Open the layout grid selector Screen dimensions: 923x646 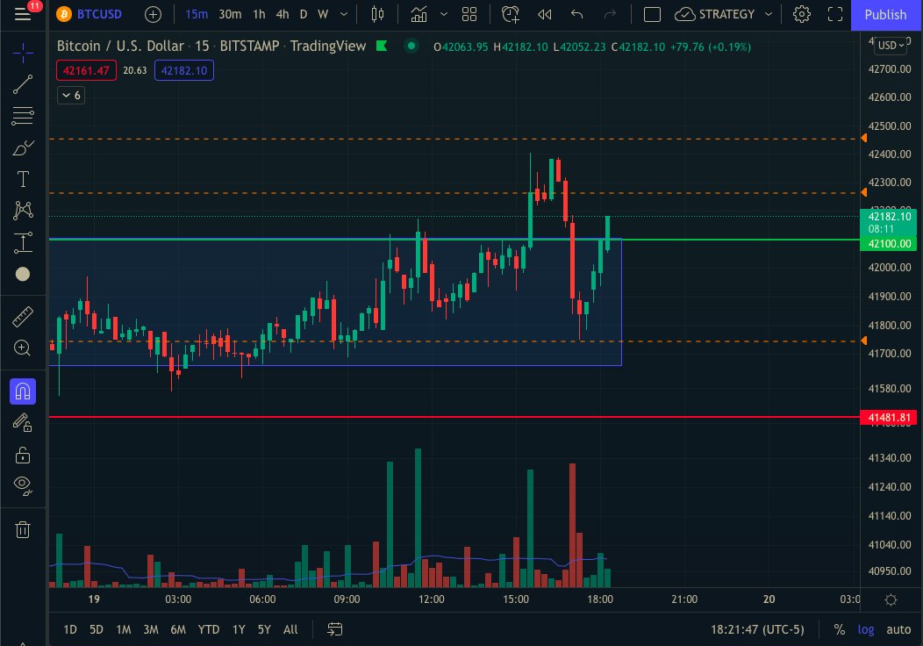click(469, 14)
